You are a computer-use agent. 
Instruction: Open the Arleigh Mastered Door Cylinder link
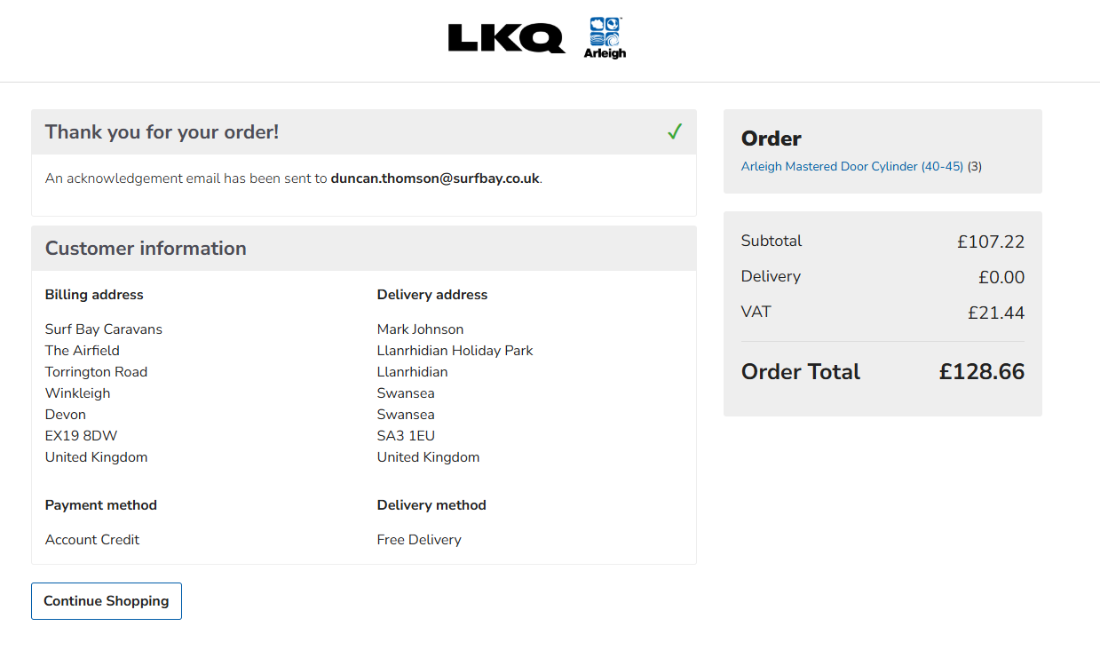(851, 166)
